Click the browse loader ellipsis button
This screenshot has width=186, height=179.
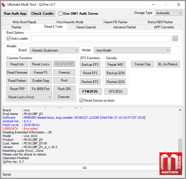point(175,39)
